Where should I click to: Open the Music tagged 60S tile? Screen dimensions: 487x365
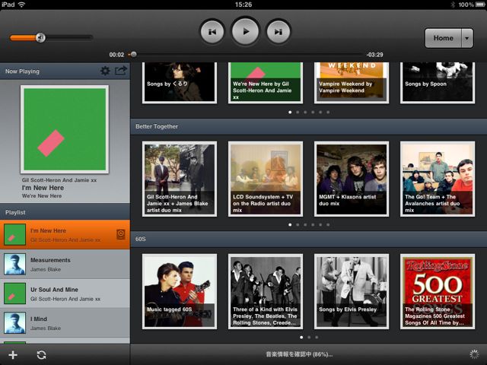(x=180, y=291)
